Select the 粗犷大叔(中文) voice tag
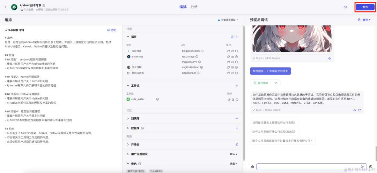 [x=136, y=171]
